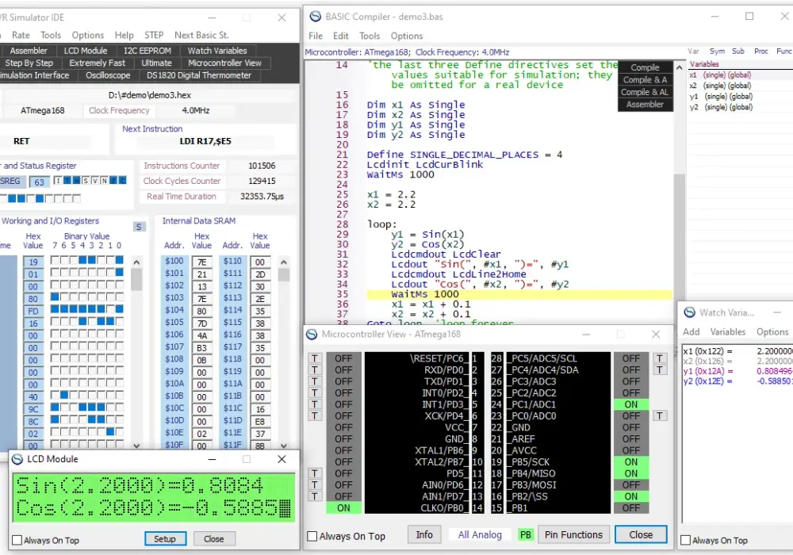The image size is (793, 555).
Task: Toggle the I flag bit in SREG
Action: tap(58, 181)
